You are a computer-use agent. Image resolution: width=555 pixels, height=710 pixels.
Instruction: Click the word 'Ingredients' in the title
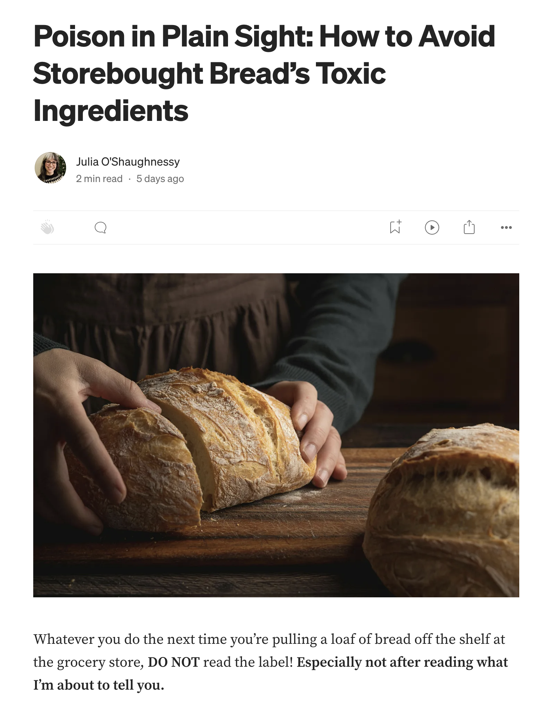coord(111,111)
